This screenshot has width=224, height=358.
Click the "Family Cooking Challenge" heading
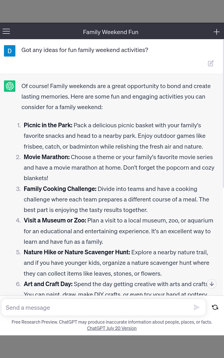click(x=60, y=189)
